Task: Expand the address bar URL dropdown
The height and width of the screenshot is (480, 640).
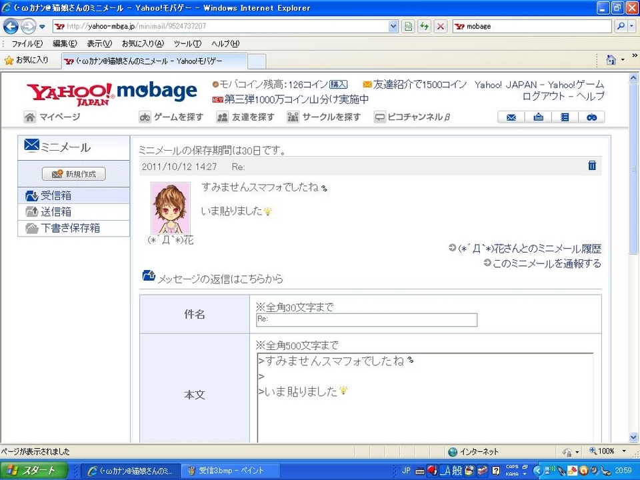Action: pos(393,26)
